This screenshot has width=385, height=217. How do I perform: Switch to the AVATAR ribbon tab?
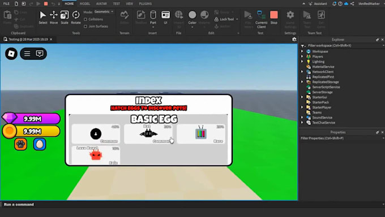coord(101,4)
